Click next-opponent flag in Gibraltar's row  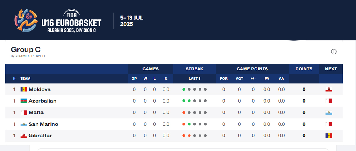329,136
